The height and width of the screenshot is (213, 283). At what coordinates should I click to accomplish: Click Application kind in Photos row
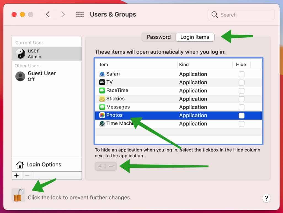click(193, 116)
